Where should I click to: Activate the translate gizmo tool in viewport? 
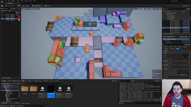coord(133,9)
